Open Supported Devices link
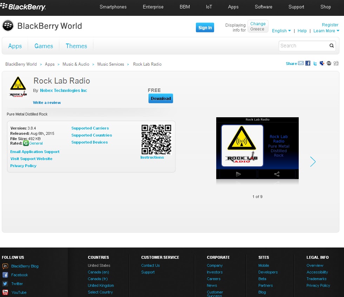This screenshot has height=297, width=344. coord(90,142)
